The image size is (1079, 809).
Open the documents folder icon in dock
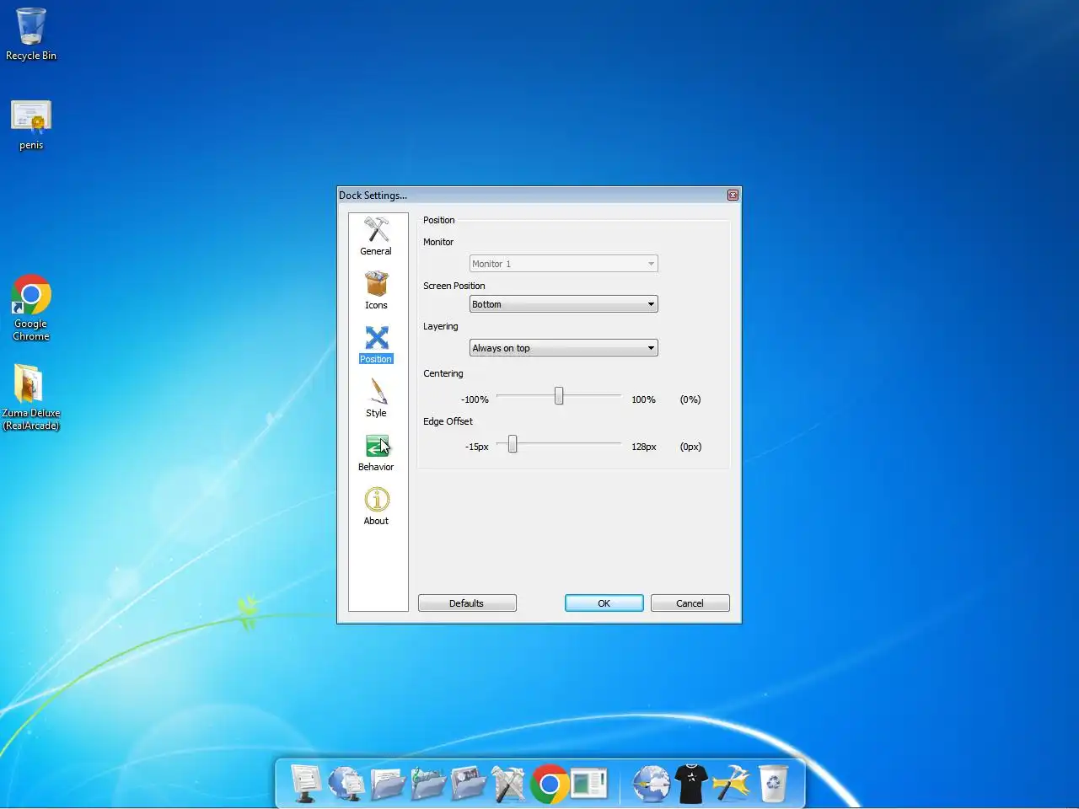[x=387, y=784]
